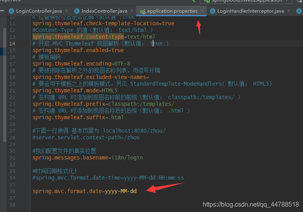Image resolution: width=303 pixels, height=212 pixels.
Task: Click the commented spring.mvc.format.date-time line
Action: pos(108,178)
